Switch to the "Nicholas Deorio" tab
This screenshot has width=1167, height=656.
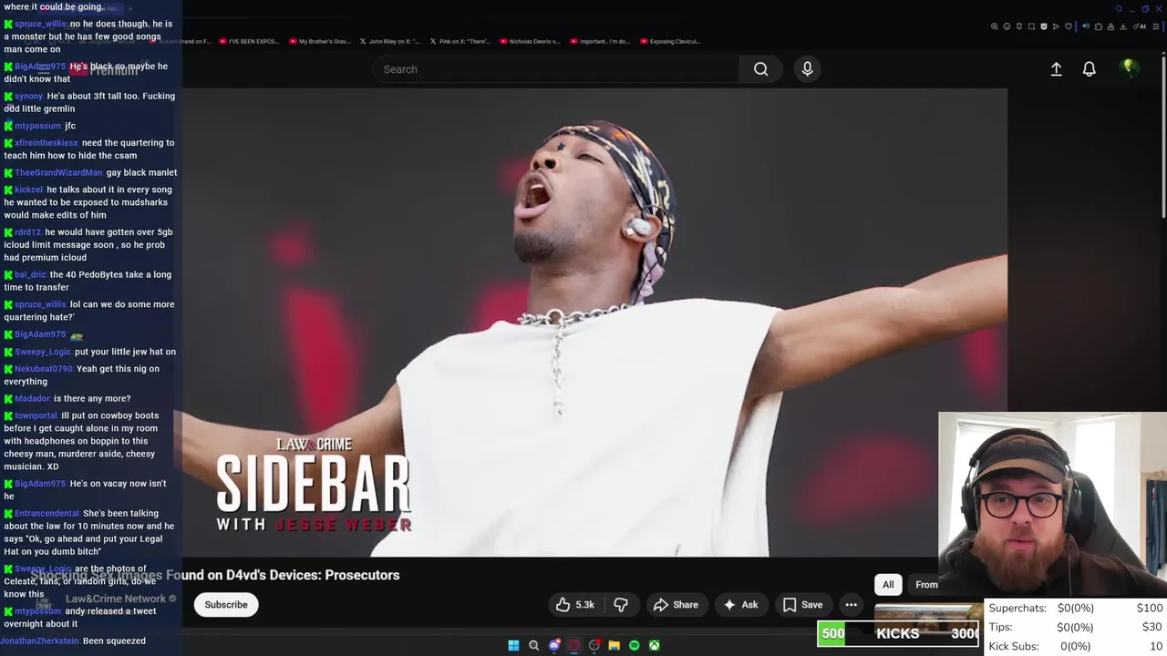(x=531, y=41)
